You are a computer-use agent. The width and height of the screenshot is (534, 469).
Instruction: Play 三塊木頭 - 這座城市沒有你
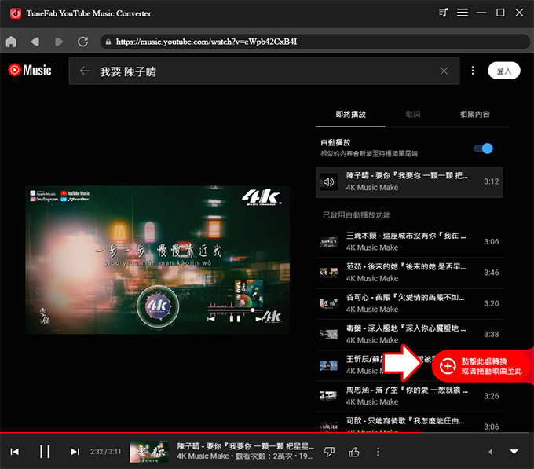(409, 241)
